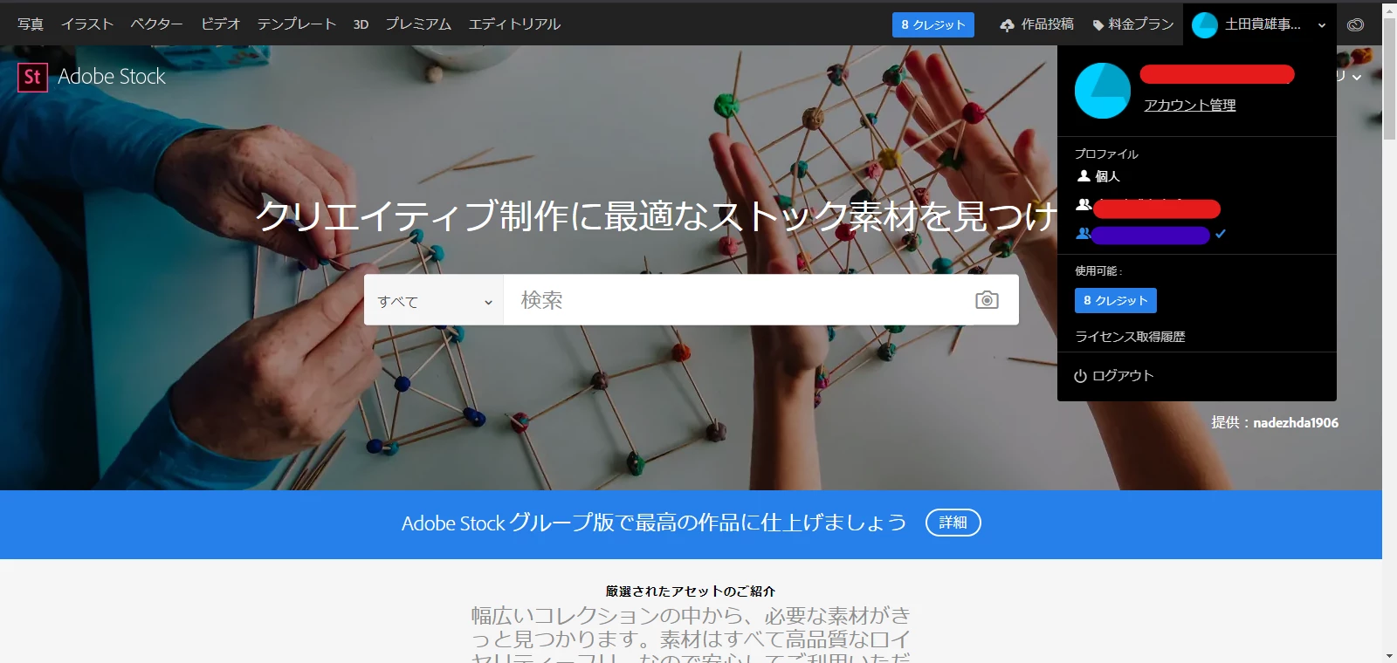Select the red-redacted group profile
Screen dimensions: 1397x663
click(x=1148, y=208)
